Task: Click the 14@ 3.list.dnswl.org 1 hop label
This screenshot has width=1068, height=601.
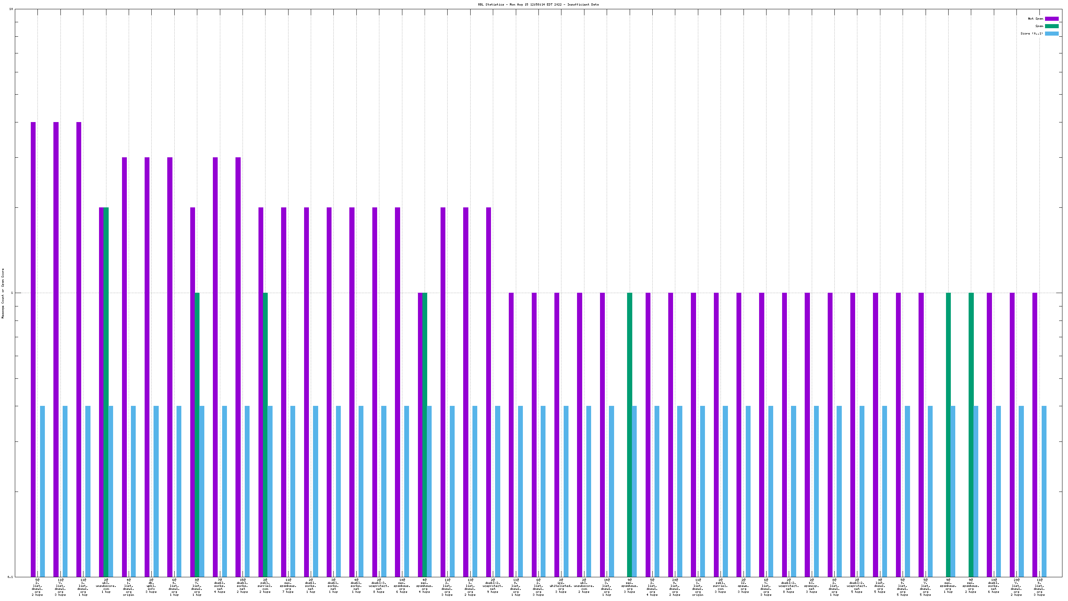Action: [x=607, y=587]
